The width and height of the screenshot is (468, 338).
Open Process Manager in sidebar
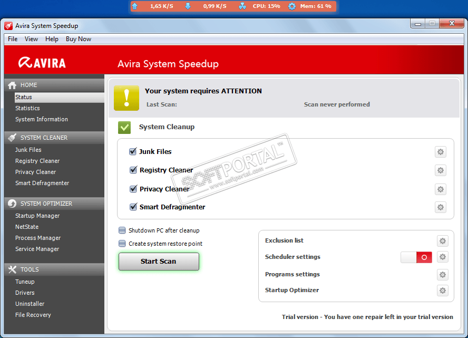(38, 238)
